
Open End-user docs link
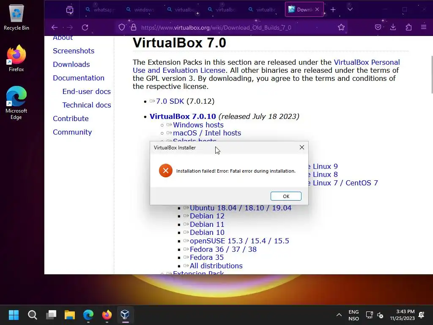[86, 91]
